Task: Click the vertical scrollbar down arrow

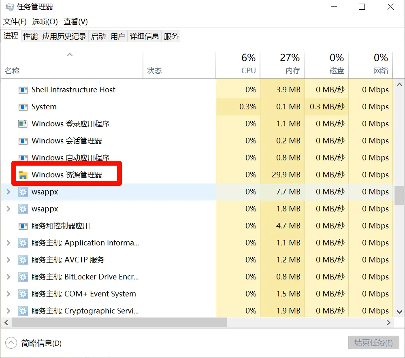Action: pyautogui.click(x=399, y=312)
